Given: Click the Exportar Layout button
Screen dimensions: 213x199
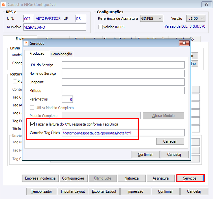Looking at the screenshot, I should 104,191.
